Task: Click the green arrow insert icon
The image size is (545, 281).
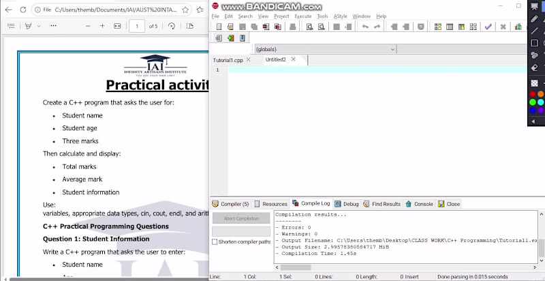Action: [x=230, y=38]
